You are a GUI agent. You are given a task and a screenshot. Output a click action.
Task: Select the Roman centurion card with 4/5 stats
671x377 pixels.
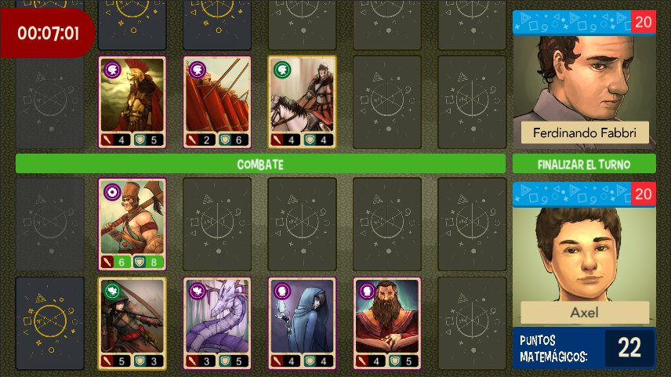132,102
